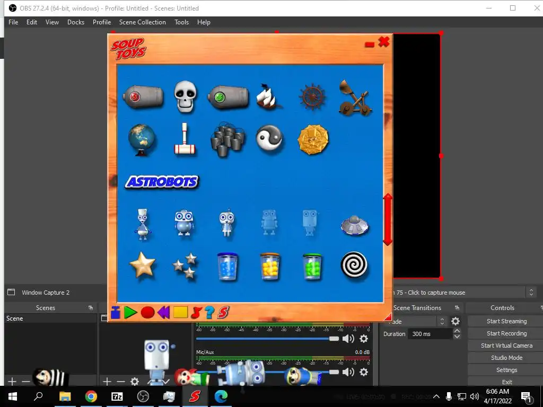Toggle Studio Mode in OBS

click(x=506, y=358)
